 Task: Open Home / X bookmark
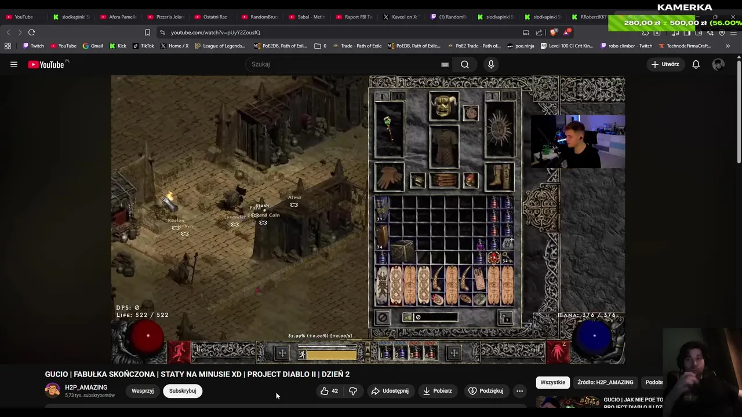point(174,46)
